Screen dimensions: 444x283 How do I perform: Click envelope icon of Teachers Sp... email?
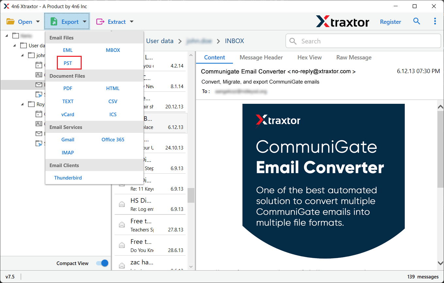point(122,225)
